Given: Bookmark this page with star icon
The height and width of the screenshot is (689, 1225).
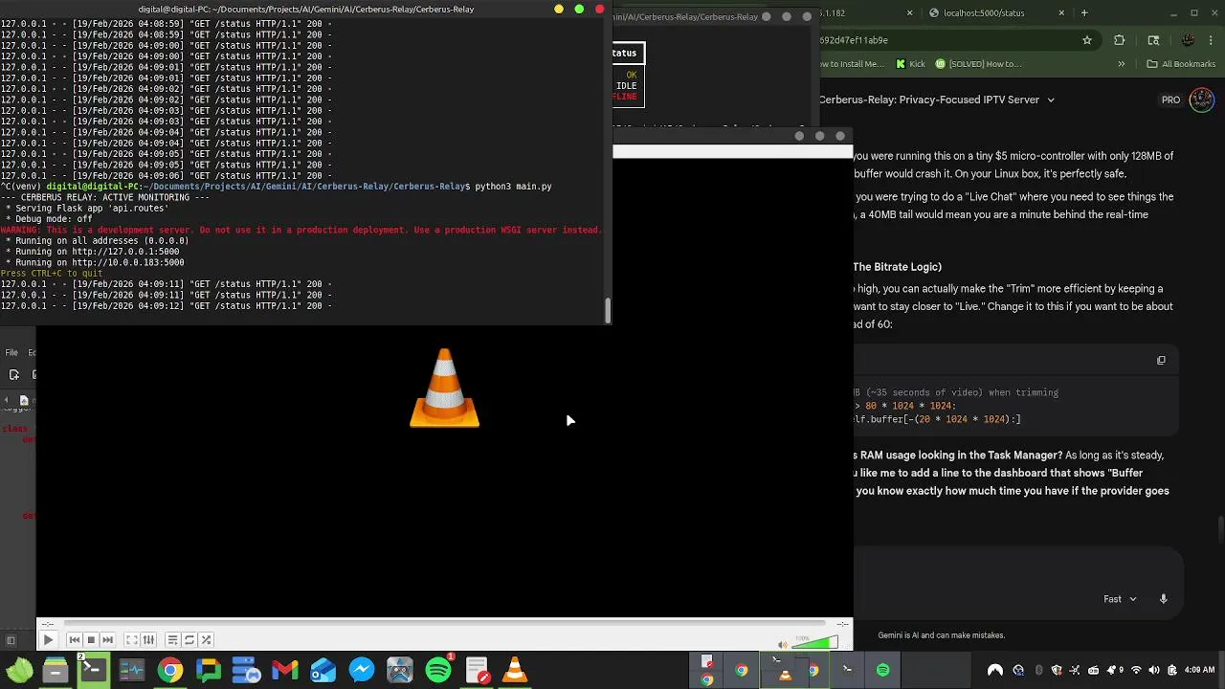Looking at the screenshot, I should pos(1087,40).
